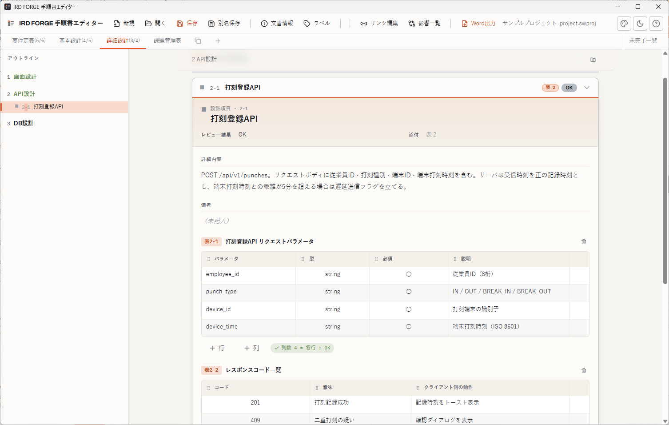Show 影響一覧 impact list
The width and height of the screenshot is (669, 425).
pyautogui.click(x=424, y=23)
